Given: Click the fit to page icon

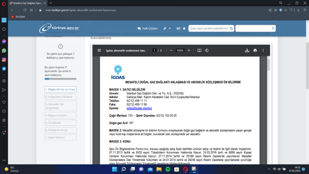Looking at the screenshot, I should [199, 51].
